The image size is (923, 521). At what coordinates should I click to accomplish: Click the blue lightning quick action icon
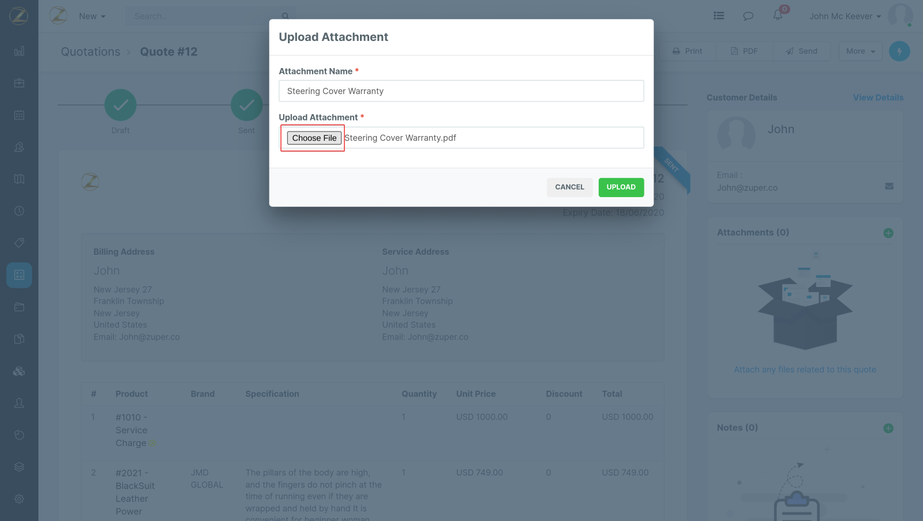(x=899, y=51)
